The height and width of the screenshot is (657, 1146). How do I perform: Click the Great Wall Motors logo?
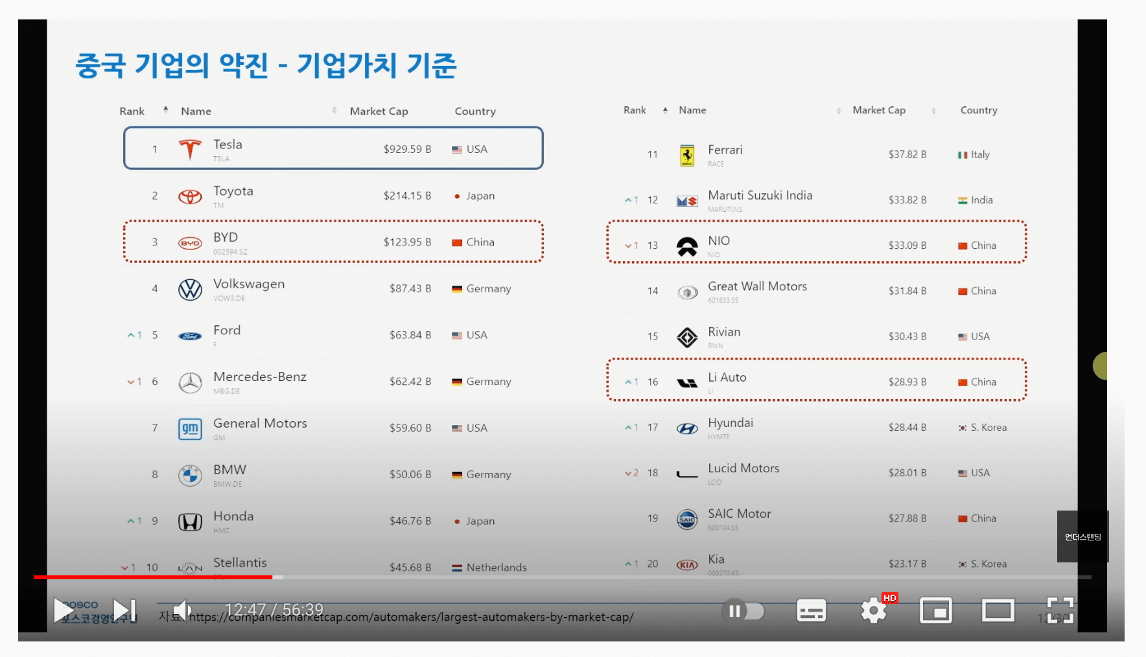point(687,293)
